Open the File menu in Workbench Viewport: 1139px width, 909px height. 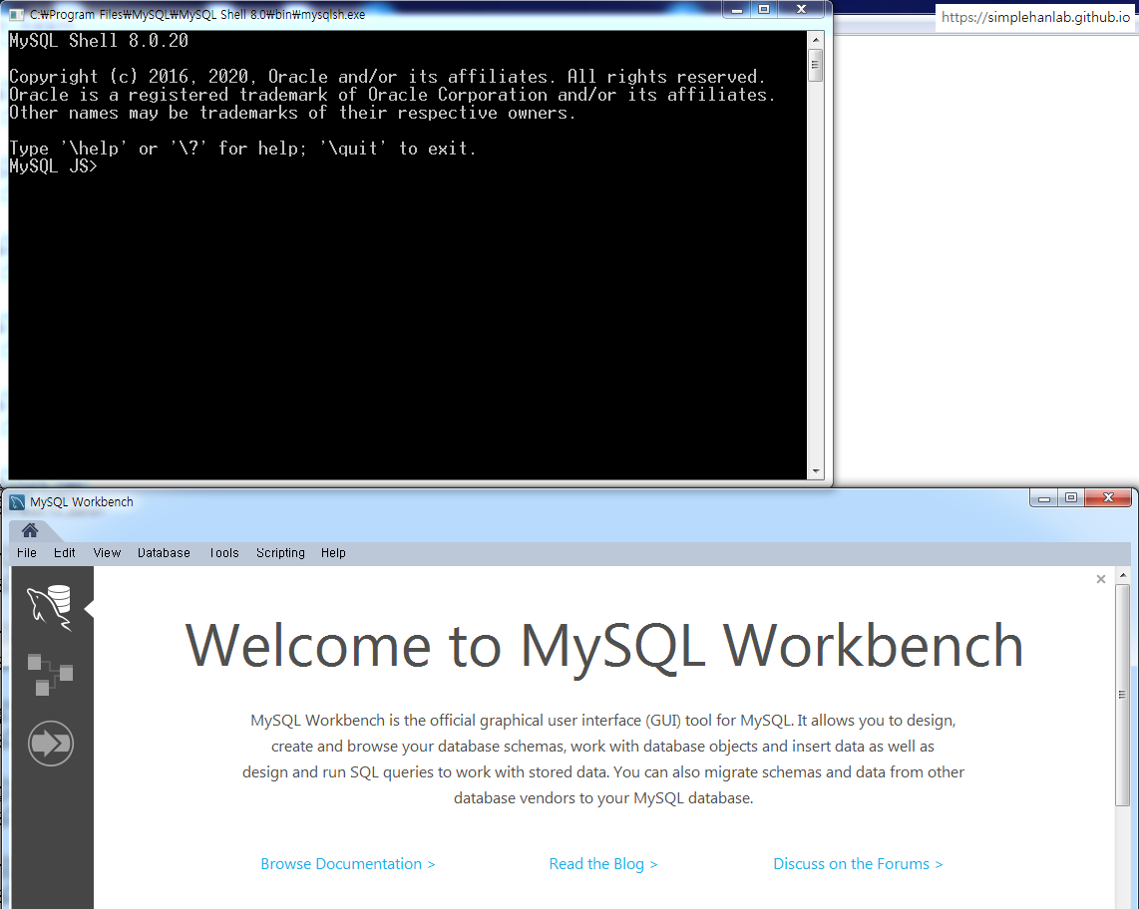pyautogui.click(x=27, y=552)
